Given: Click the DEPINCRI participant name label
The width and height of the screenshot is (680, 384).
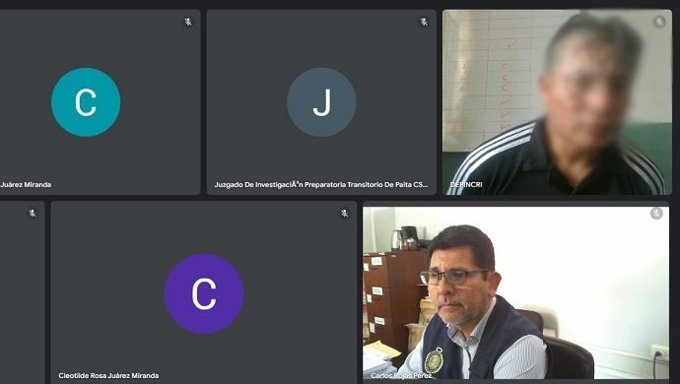Looking at the screenshot, I should tap(466, 185).
